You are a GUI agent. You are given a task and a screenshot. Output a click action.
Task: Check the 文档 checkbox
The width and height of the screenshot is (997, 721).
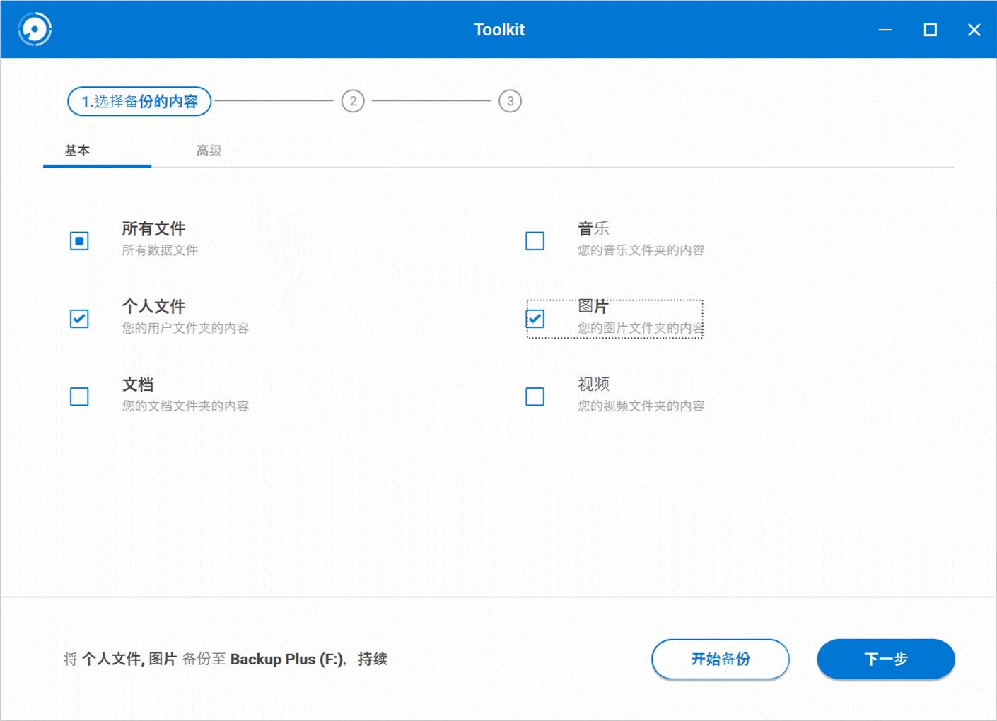pos(79,397)
